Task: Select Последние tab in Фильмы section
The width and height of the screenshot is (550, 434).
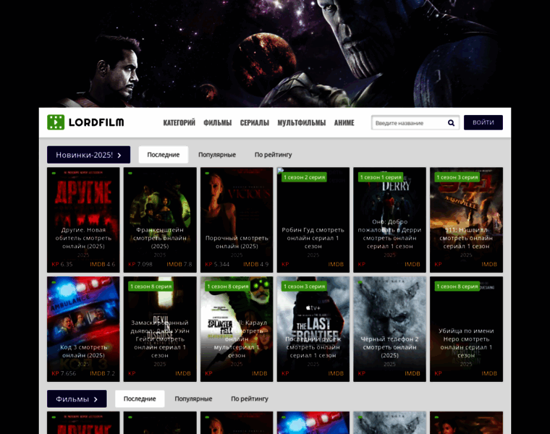Action: [x=140, y=399]
